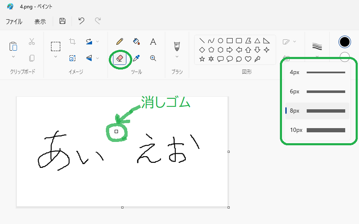Pick the oval callout shape
This screenshot has width=359, height=224.
230,59
